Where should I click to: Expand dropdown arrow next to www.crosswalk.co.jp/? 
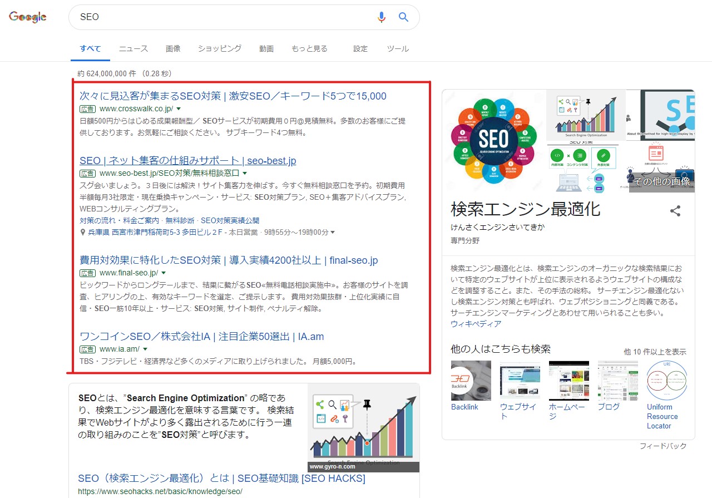179,109
